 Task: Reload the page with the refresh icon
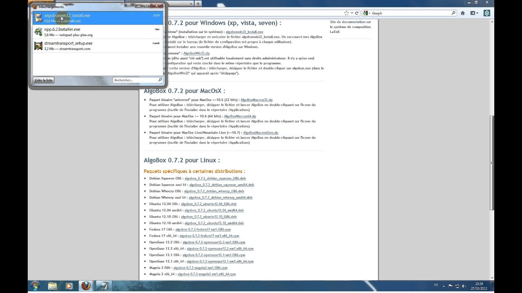coord(357,13)
